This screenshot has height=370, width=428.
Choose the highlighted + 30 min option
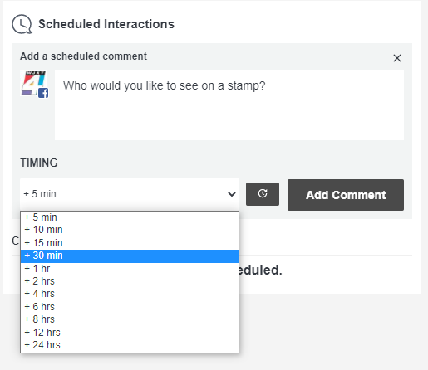pos(130,256)
